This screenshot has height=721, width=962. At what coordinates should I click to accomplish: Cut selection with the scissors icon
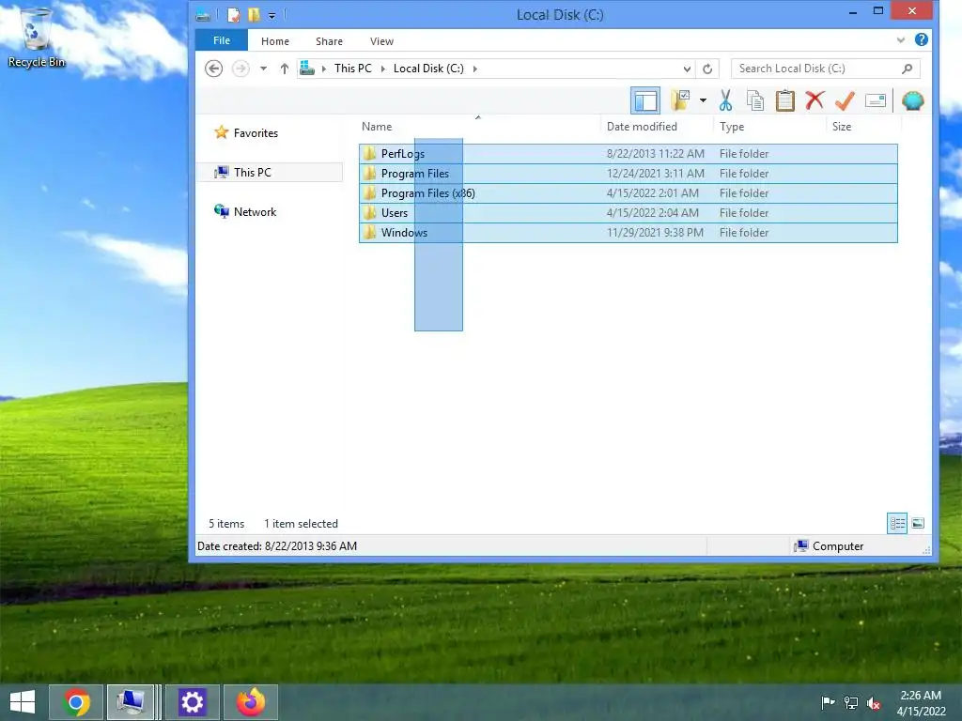pyautogui.click(x=726, y=100)
